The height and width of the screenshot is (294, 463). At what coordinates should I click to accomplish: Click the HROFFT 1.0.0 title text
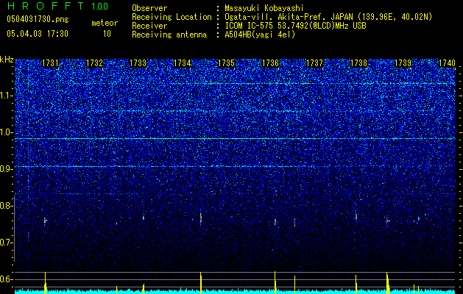[57, 6]
